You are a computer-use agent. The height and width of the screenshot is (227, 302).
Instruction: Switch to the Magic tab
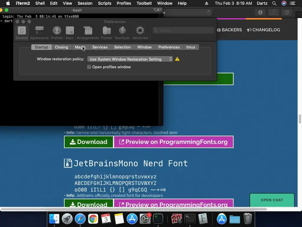pyautogui.click(x=80, y=47)
